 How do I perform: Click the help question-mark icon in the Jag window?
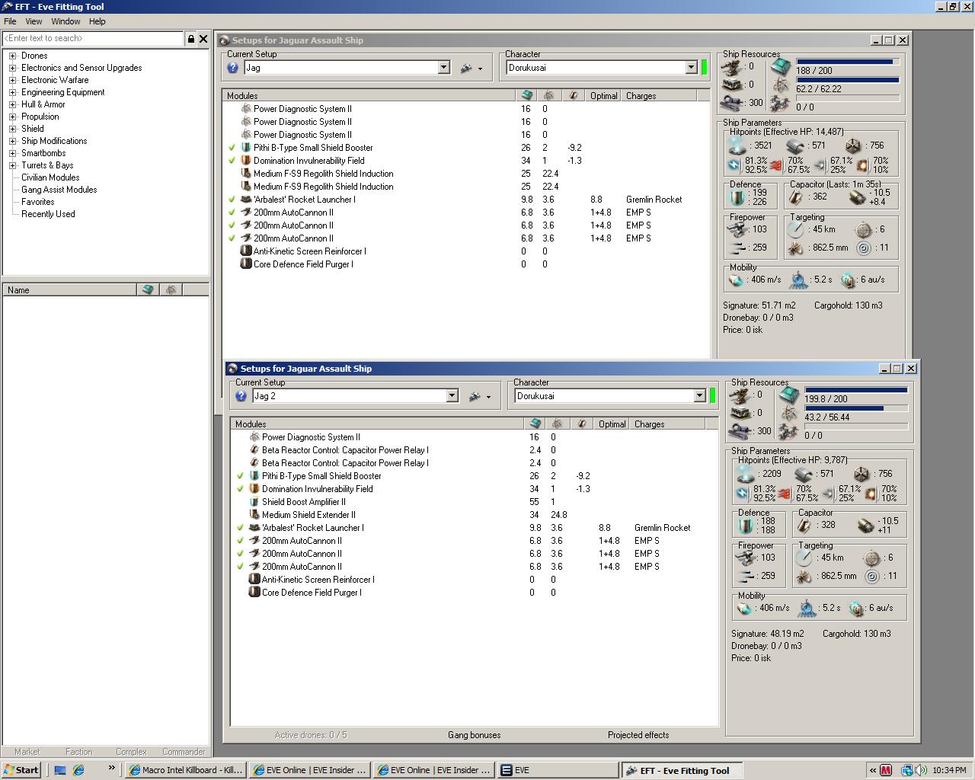[233, 68]
